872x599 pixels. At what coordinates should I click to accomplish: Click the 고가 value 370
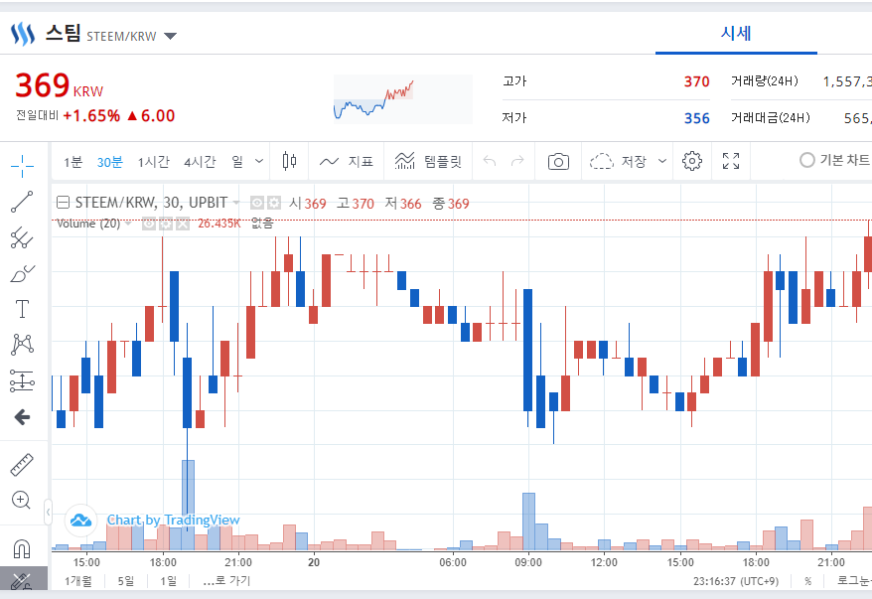[696, 81]
